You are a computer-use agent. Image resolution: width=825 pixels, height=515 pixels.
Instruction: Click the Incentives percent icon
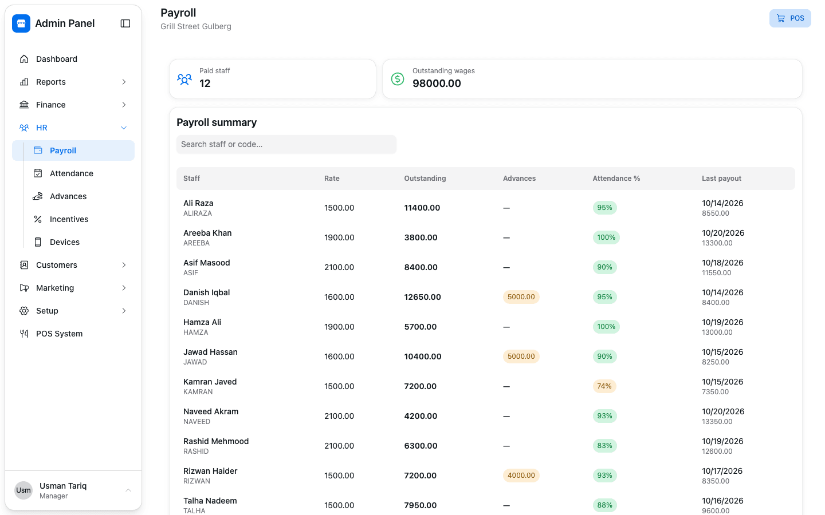pyautogui.click(x=38, y=219)
